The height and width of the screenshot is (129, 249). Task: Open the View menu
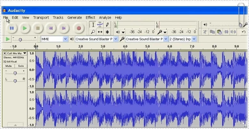pos(26,18)
